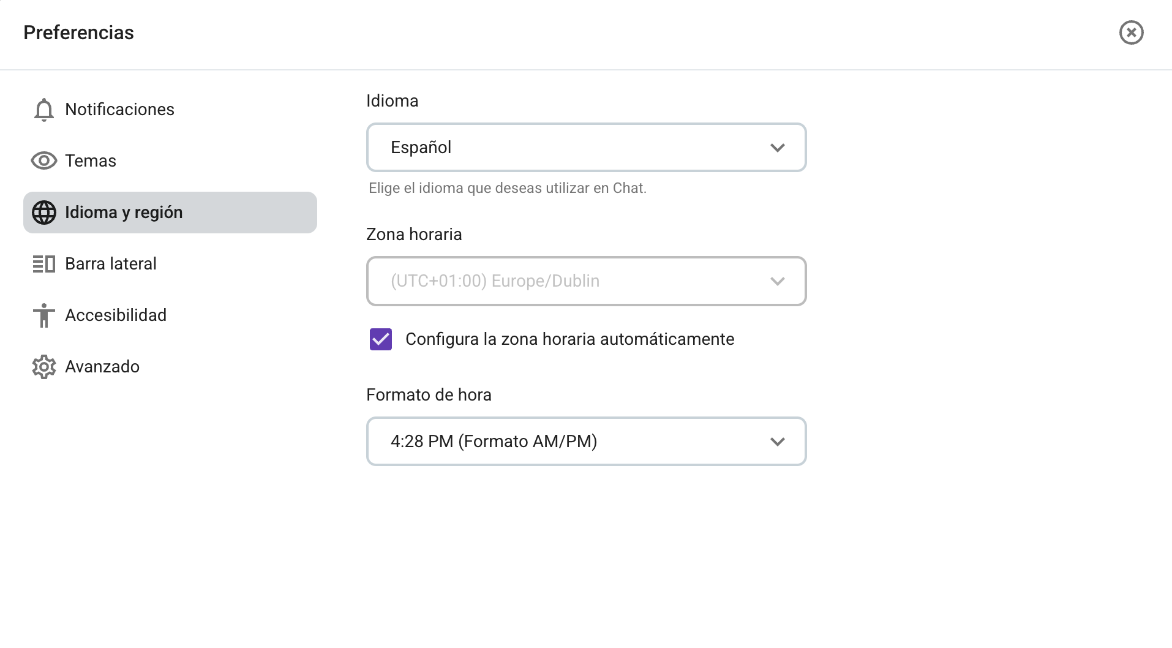
Task: Click the eye icon next to Temas
Action: (43, 161)
